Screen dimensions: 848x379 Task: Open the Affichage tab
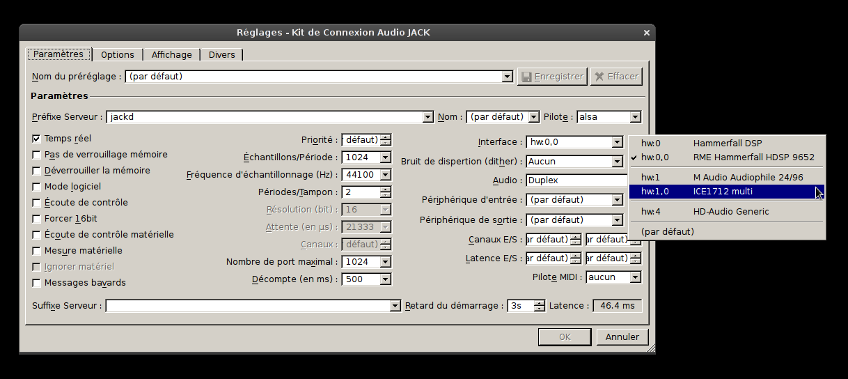(x=171, y=54)
